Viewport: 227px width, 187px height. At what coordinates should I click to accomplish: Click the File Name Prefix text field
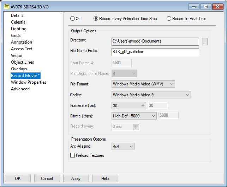click(155, 52)
